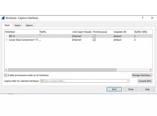Click the Link-layer Header column header
This screenshot has height=116, width=157.
click(82, 32)
